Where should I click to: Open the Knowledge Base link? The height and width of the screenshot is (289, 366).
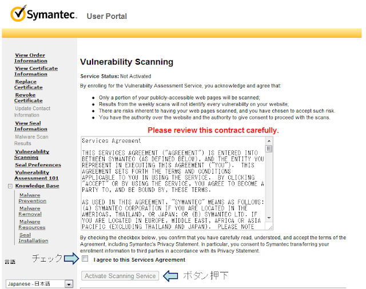(37, 186)
